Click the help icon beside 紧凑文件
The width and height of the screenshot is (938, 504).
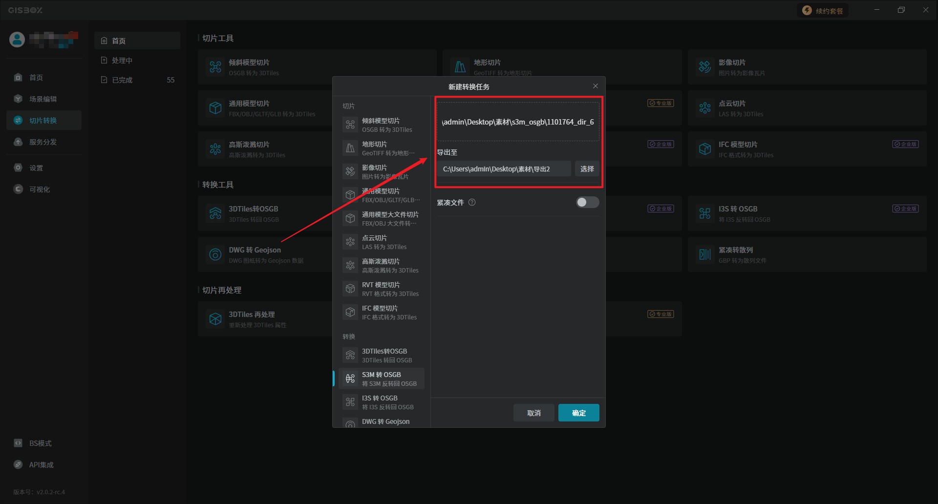[472, 202]
